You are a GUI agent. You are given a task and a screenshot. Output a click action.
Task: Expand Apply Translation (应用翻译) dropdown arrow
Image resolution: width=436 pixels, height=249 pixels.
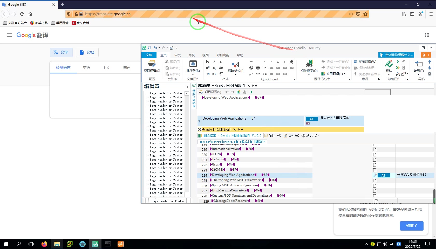345,74
